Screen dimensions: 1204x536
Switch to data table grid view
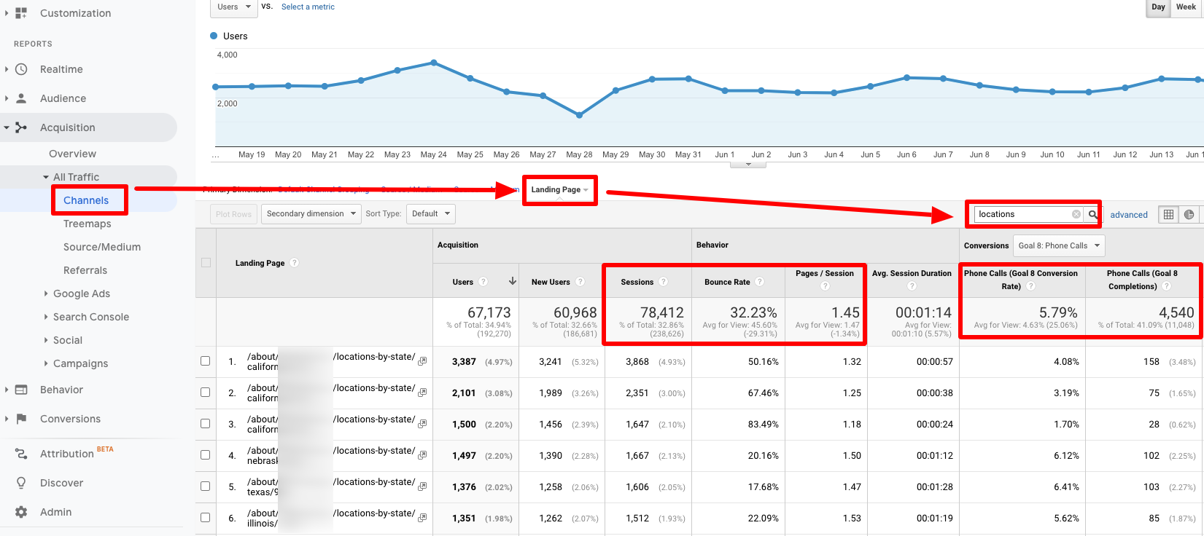tap(1168, 214)
